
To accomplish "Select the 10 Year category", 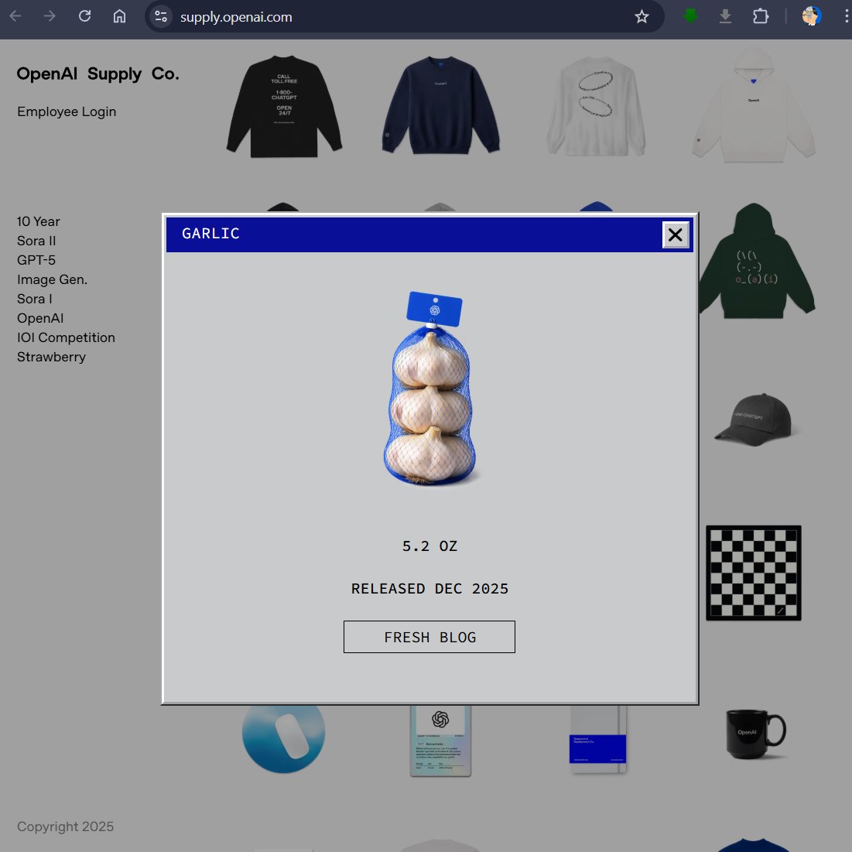I will coord(39,221).
